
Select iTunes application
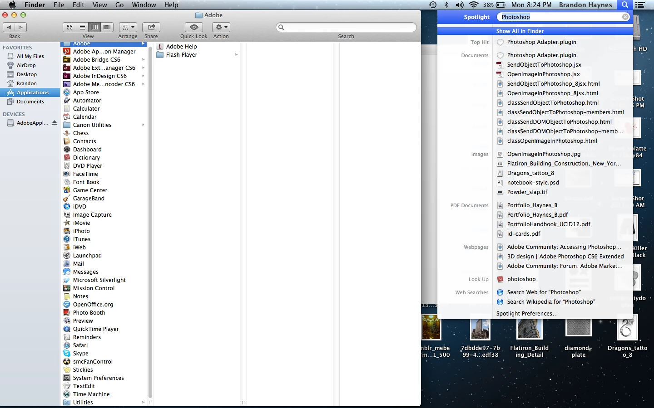[x=82, y=239]
